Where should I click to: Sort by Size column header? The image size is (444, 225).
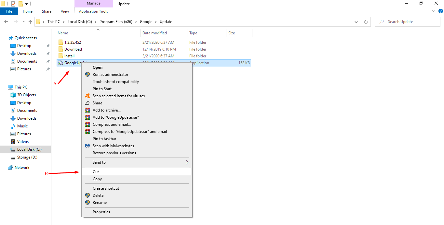tap(232, 33)
